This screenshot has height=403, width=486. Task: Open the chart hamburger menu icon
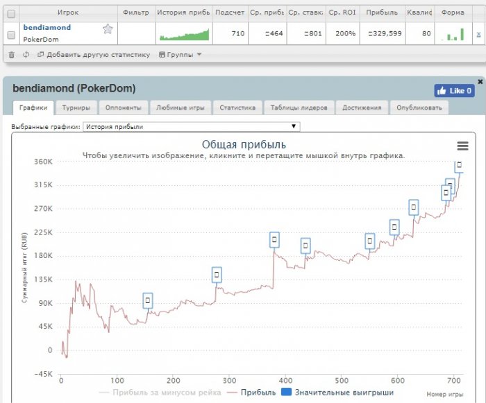[x=462, y=146]
